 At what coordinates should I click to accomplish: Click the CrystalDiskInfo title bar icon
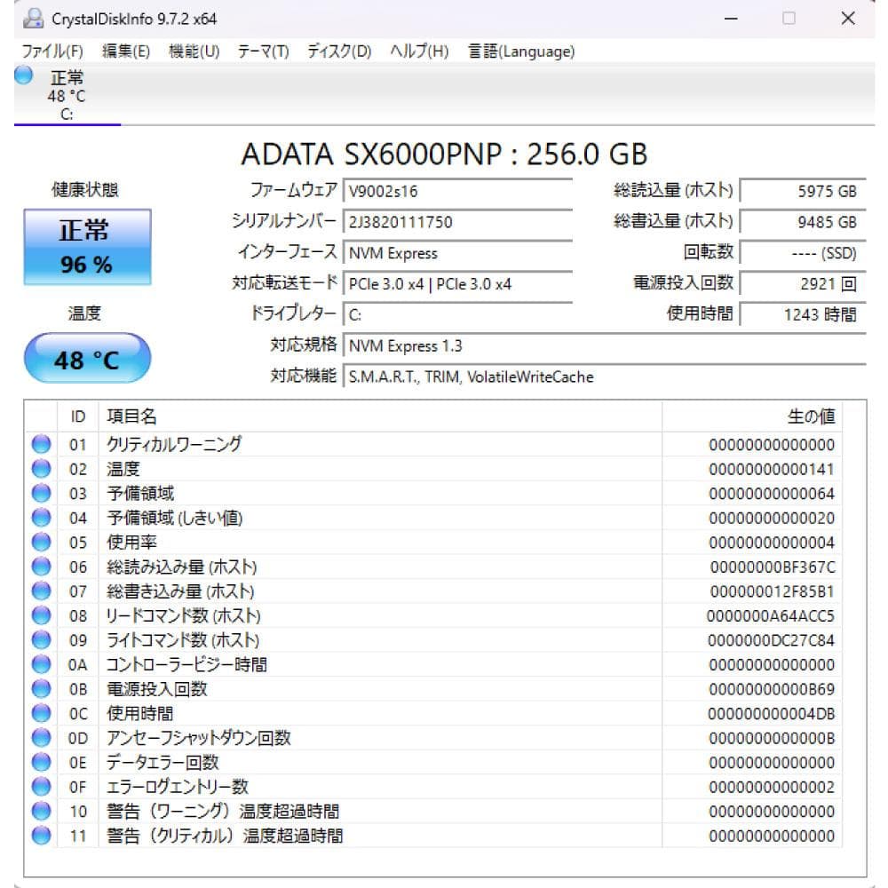(x=36, y=18)
